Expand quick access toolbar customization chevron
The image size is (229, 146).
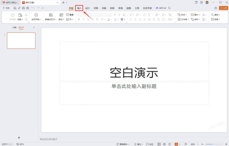[x=43, y=8]
